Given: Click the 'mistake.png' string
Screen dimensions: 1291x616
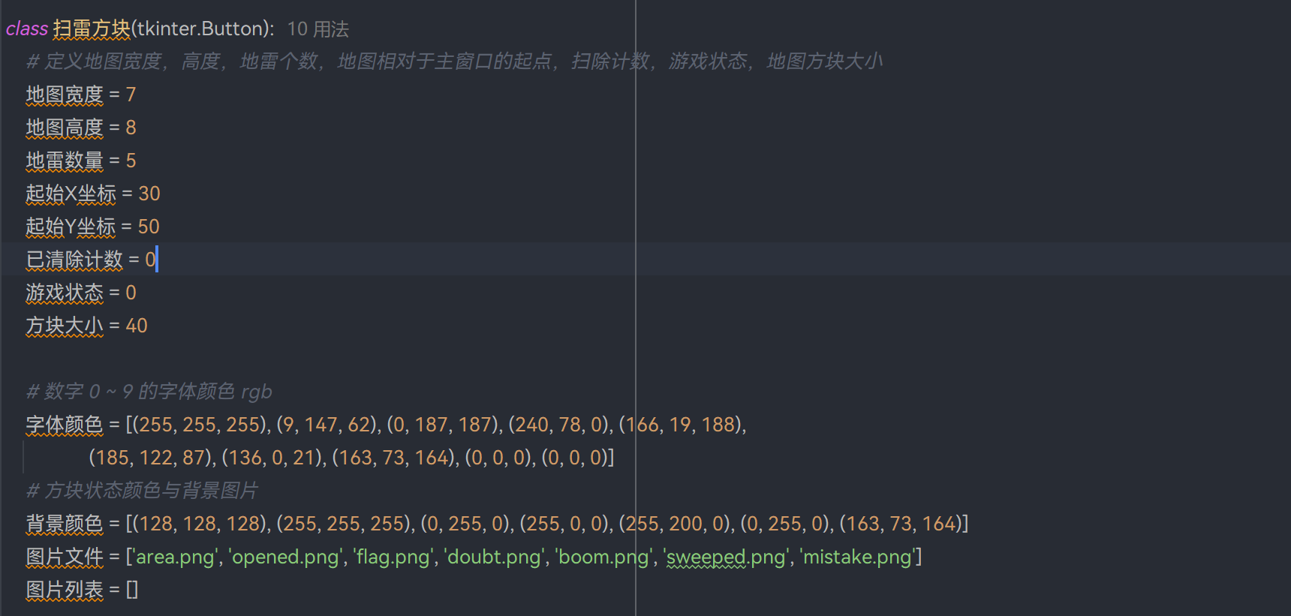Looking at the screenshot, I should tap(856, 557).
